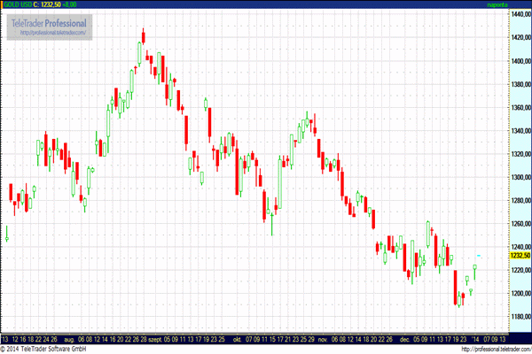Select the okt. month marker on time axis
This screenshot has width=532, height=354.
(237, 339)
